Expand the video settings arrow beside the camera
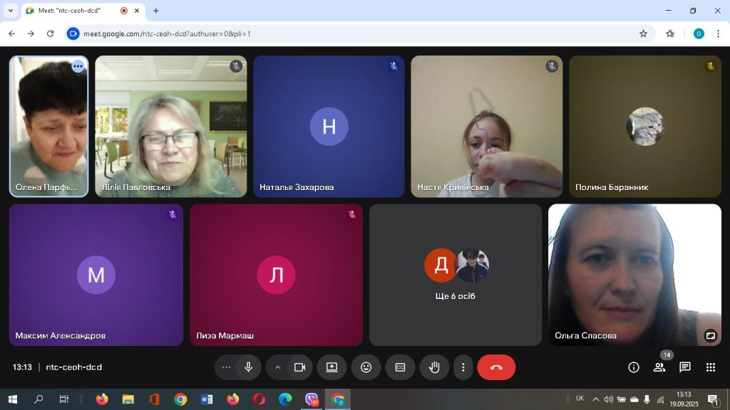730x410 pixels. click(278, 367)
